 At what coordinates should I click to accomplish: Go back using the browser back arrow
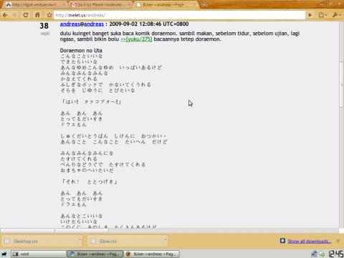click(5, 15)
